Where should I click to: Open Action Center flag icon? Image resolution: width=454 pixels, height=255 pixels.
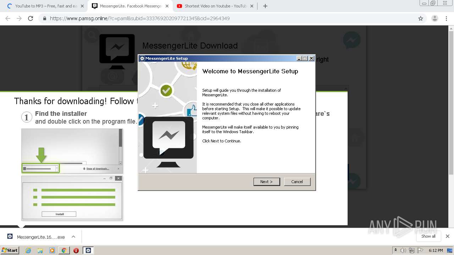pos(420,250)
